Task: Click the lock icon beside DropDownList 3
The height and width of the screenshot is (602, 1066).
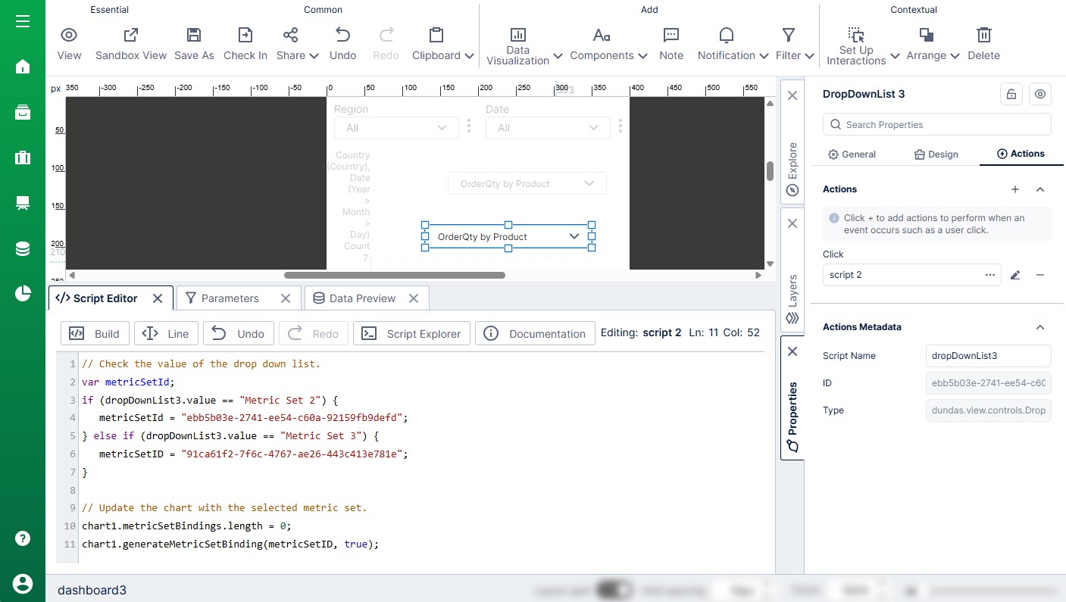Action: (x=1011, y=94)
